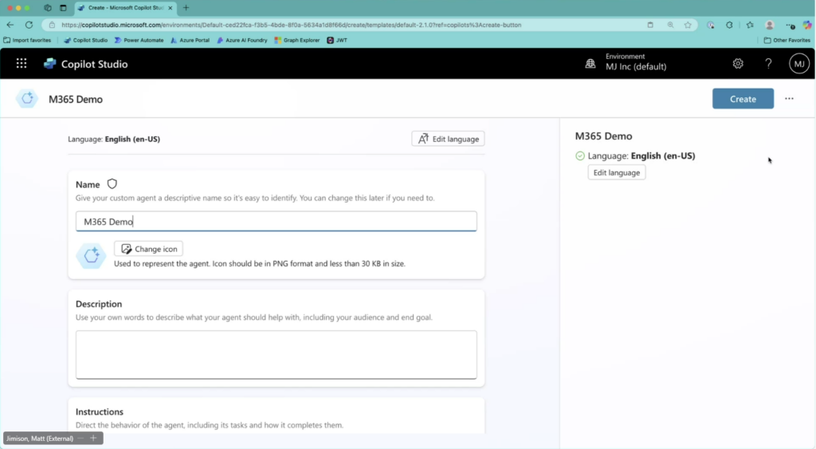The image size is (816, 449).
Task: Click the clipboard icon in address bar
Action: point(650,25)
